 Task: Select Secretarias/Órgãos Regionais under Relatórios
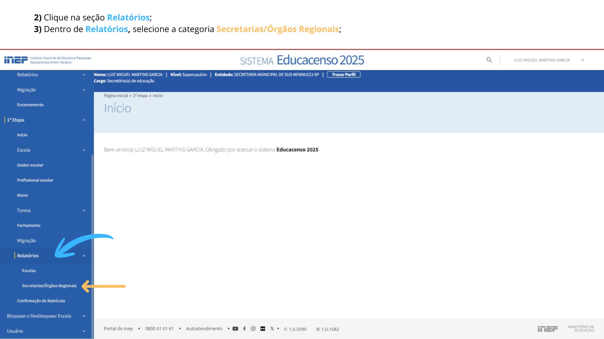coord(49,286)
